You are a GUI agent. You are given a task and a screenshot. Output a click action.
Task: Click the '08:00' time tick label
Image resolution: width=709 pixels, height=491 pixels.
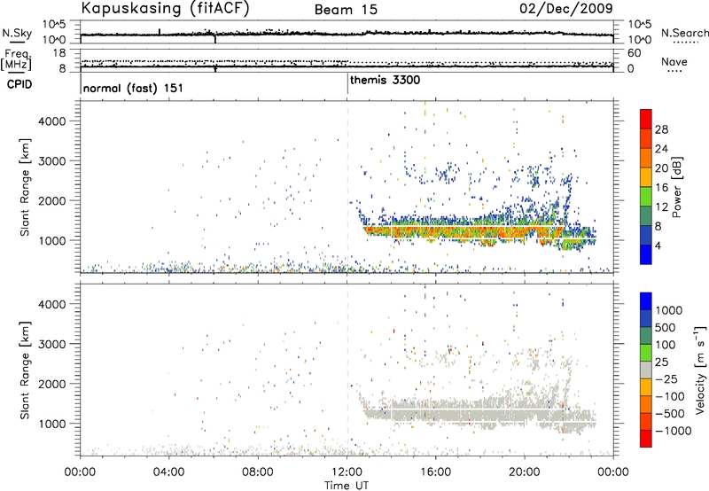coord(258,472)
